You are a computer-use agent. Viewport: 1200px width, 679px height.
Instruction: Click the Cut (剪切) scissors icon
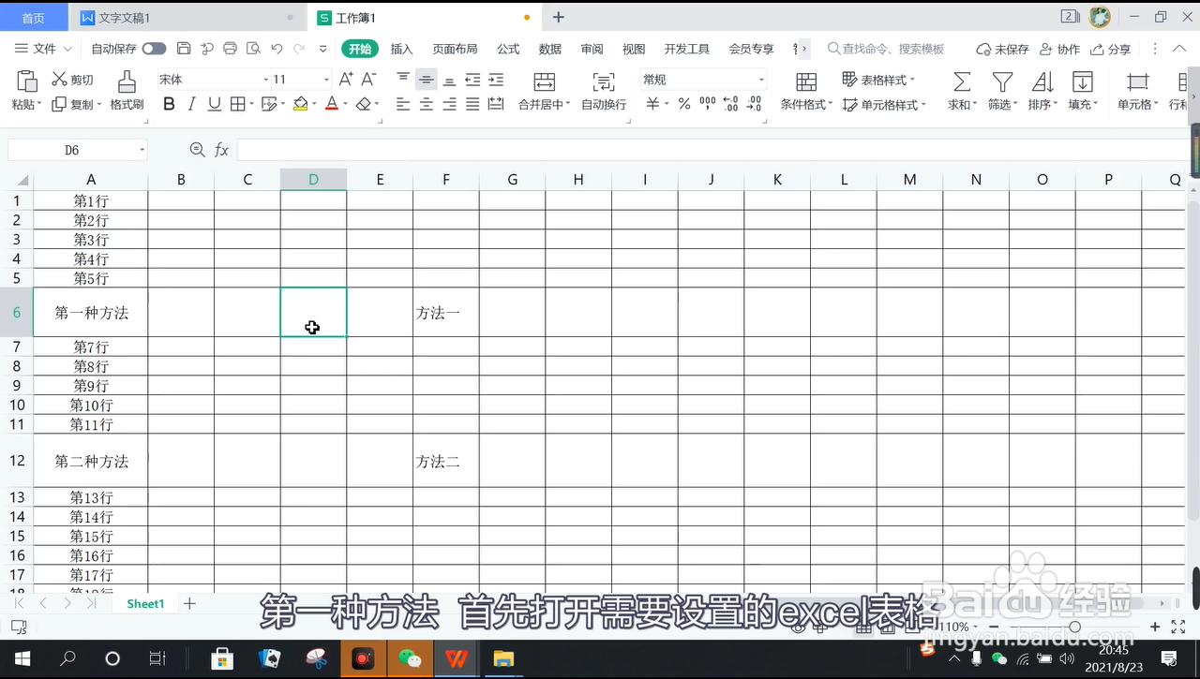59,80
